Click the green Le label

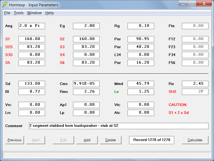(x=116, y=92)
